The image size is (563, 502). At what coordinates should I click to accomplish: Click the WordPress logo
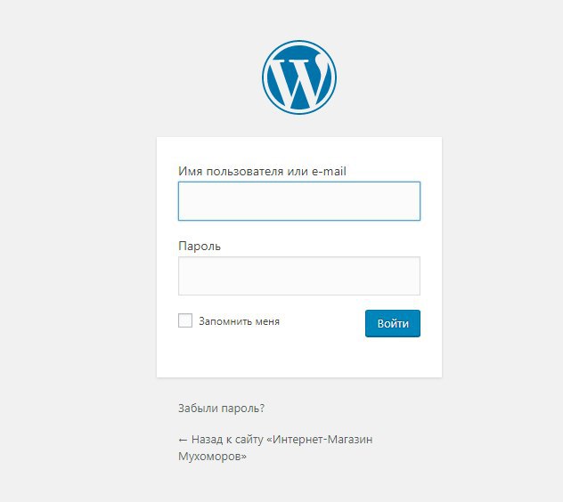[x=299, y=77]
